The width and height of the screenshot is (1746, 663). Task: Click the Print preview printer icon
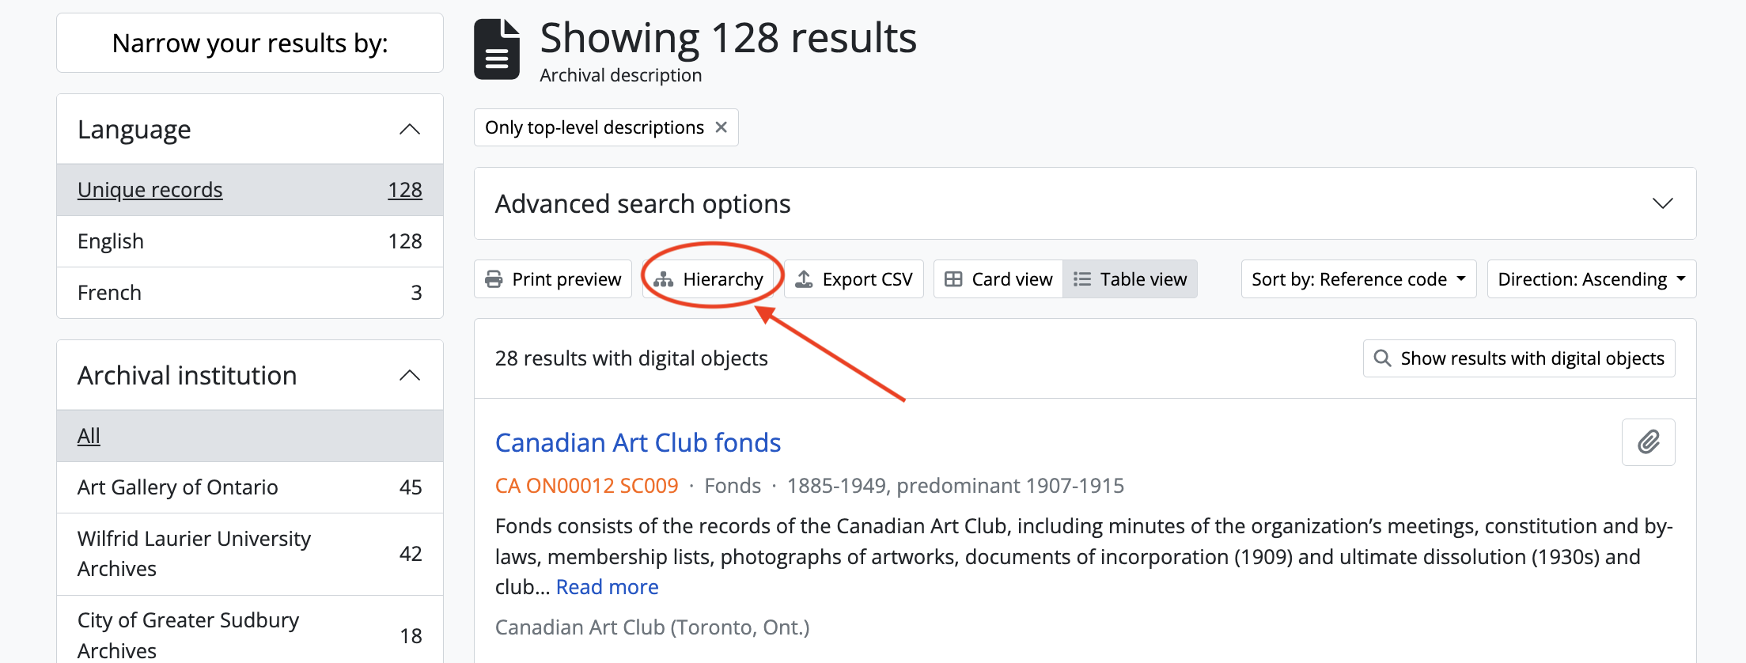pyautogui.click(x=494, y=279)
